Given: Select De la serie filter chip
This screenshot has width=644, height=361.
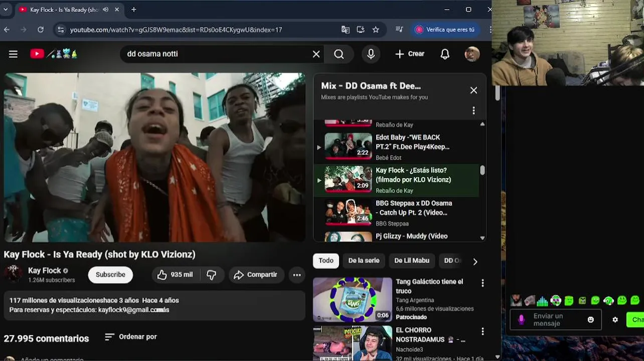Looking at the screenshot, I should click(x=364, y=261).
